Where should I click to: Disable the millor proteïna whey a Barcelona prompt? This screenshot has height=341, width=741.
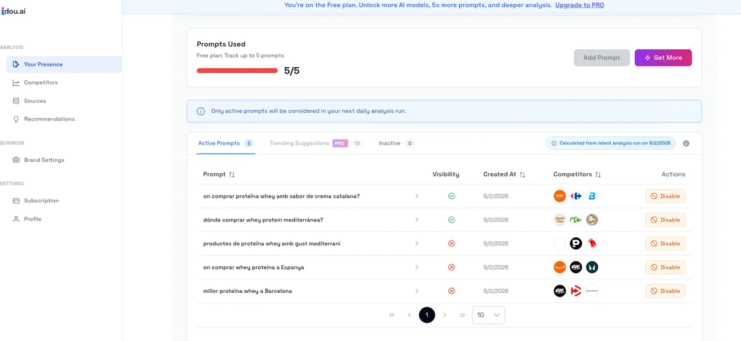click(665, 291)
